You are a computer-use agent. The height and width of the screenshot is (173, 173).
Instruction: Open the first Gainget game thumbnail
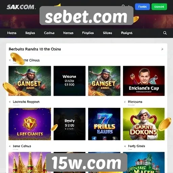point(30,81)
